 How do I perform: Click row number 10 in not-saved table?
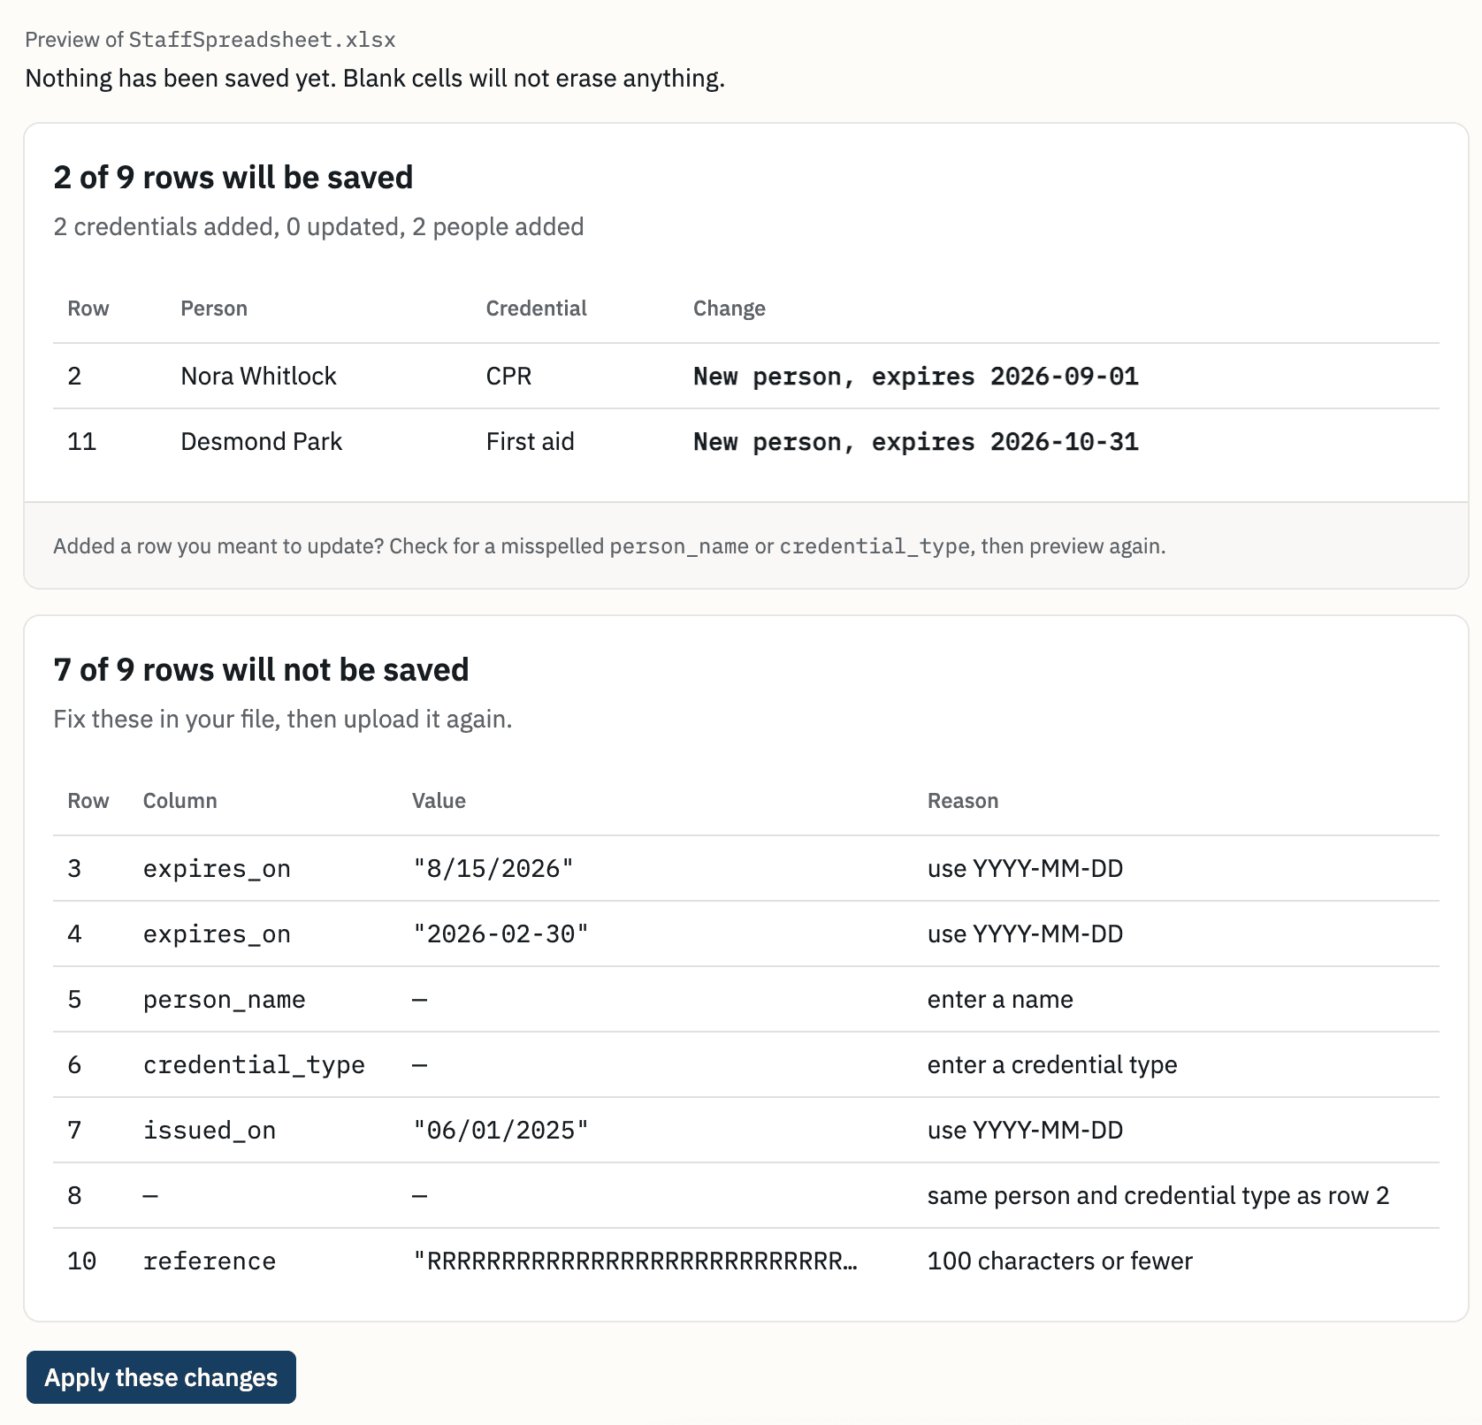click(81, 1261)
